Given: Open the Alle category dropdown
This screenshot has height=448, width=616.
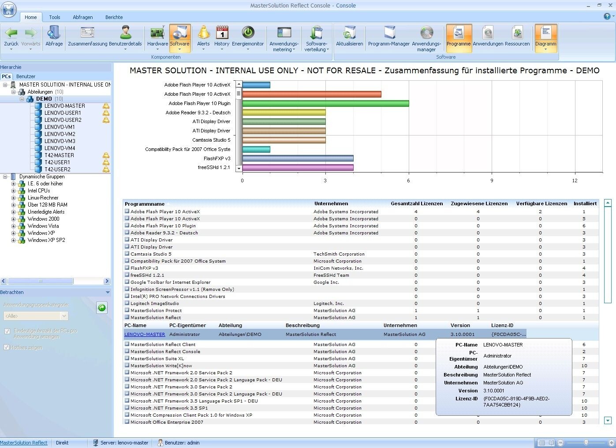Looking at the screenshot, I should [36, 316].
